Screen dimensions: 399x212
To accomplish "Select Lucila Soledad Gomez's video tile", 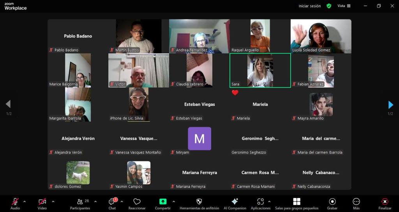I will tap(321, 36).
